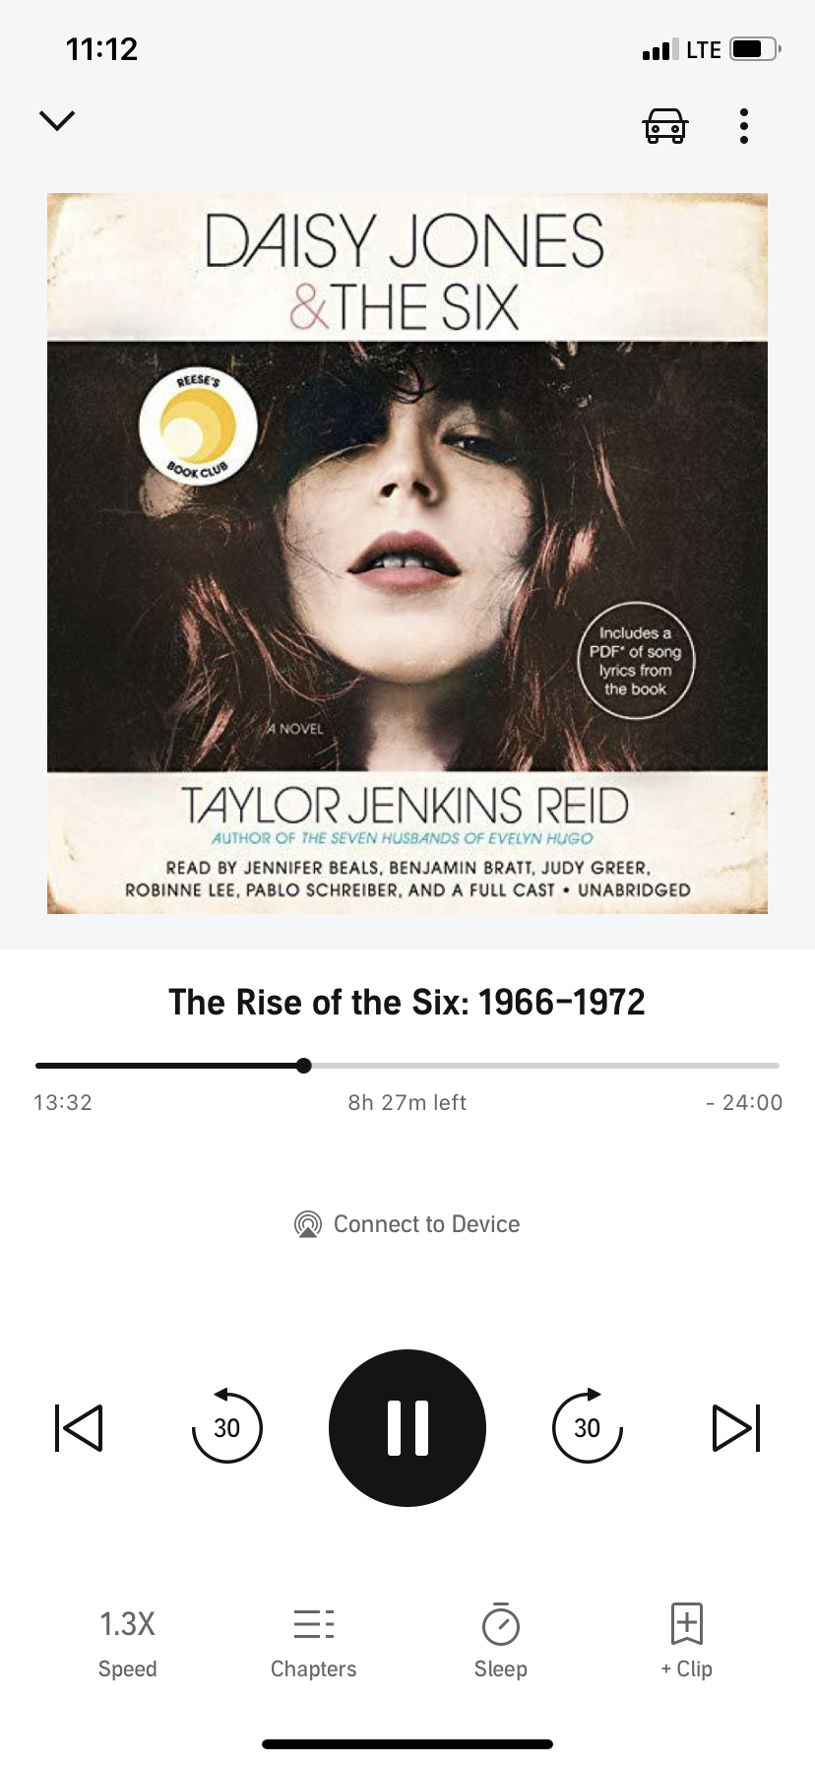Tap chapter title The Rise of the Six
815x1765 pixels.
click(407, 1002)
